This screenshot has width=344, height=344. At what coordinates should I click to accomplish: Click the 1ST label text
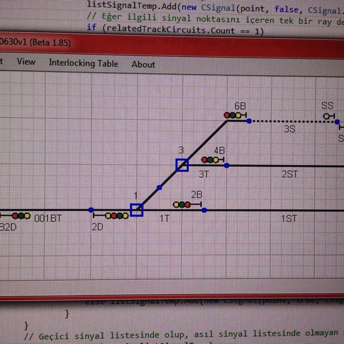(x=289, y=219)
